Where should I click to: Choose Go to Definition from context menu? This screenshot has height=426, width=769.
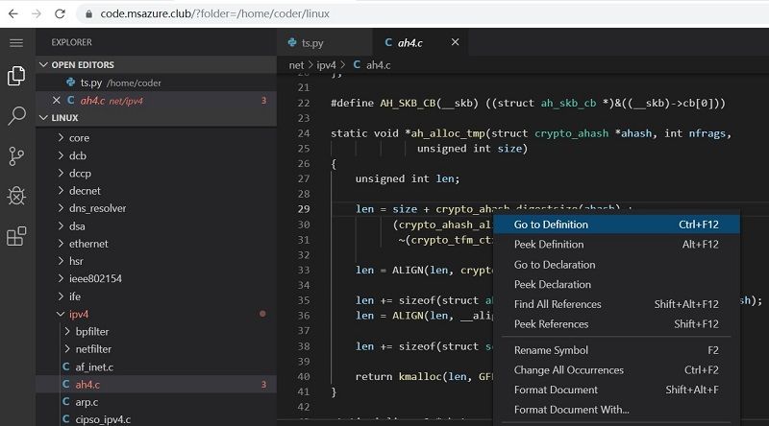616,225
